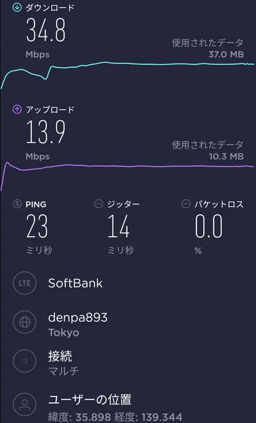The image size is (256, 423).
Task: Tap the 接続 マルチ connection setting
Action: click(64, 364)
